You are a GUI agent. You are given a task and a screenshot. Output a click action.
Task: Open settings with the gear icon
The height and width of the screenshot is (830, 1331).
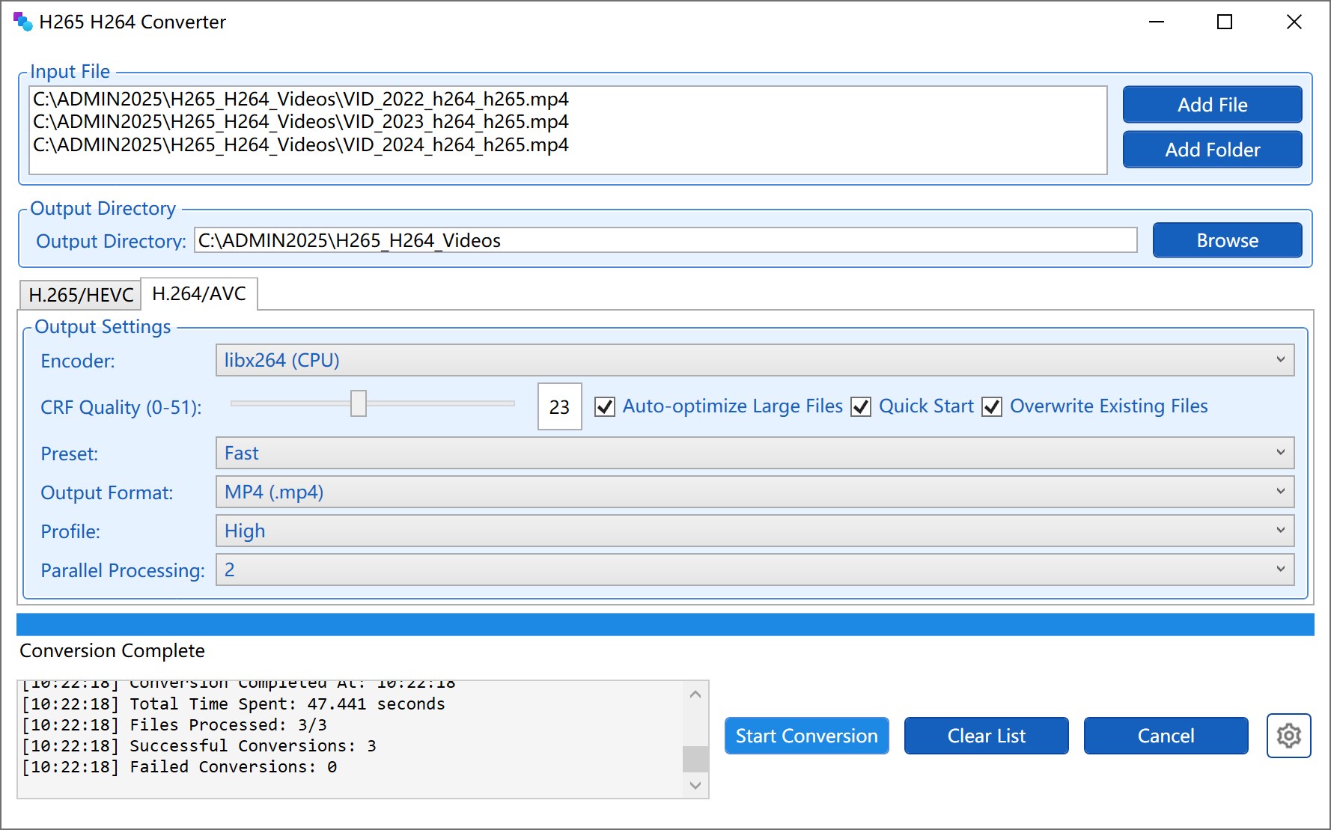point(1288,736)
